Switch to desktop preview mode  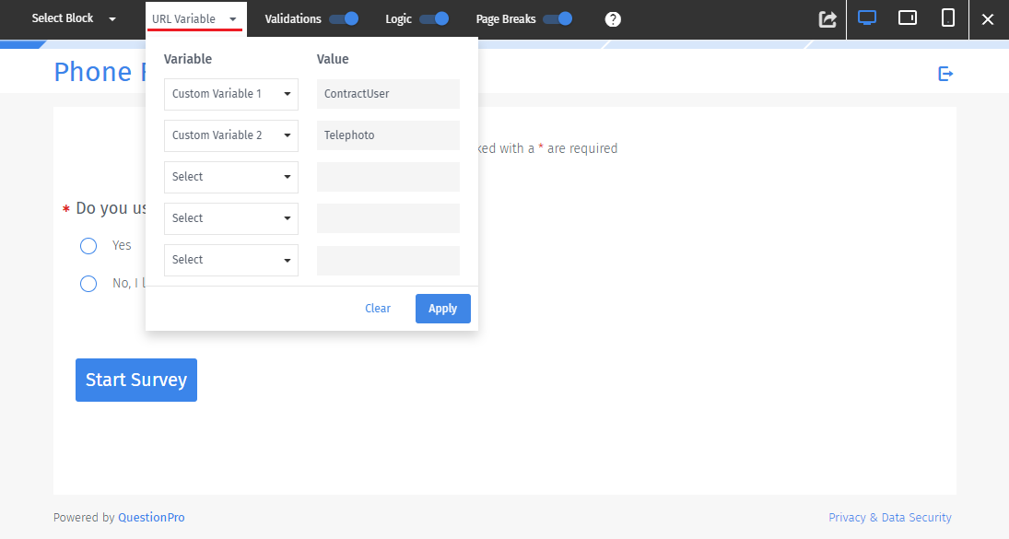pos(866,18)
